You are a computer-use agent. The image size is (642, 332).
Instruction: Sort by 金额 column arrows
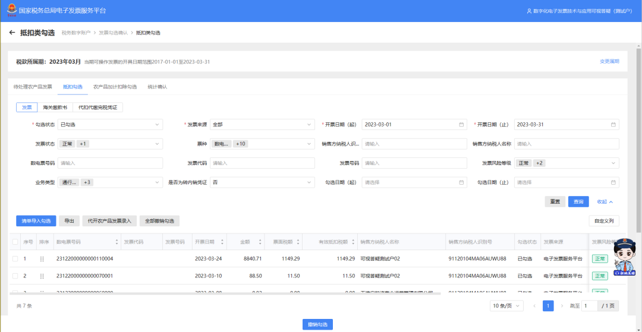(260, 242)
